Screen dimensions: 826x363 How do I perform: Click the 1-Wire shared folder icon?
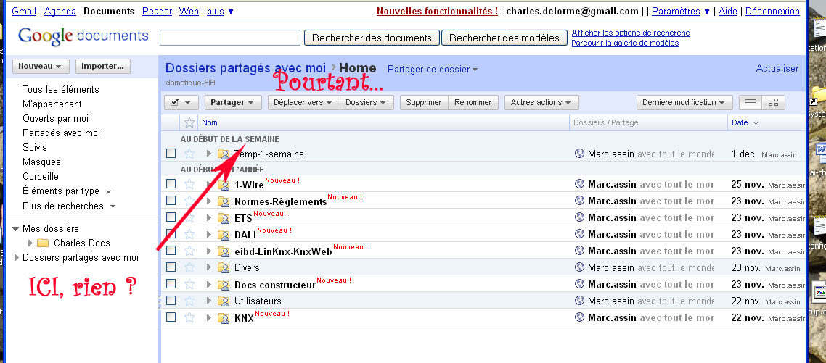(x=224, y=185)
